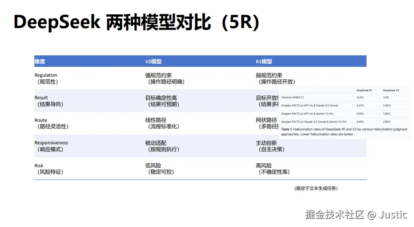Click the "Responsiveness（响应模式）" row label
Image resolution: width=414 pixels, height=227 pixels.
tap(51, 146)
